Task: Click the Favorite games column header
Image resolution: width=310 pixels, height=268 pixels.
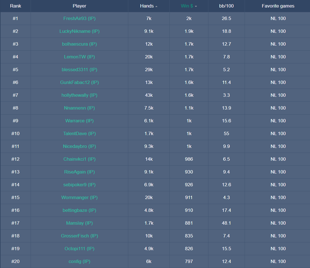Action: 278,6
